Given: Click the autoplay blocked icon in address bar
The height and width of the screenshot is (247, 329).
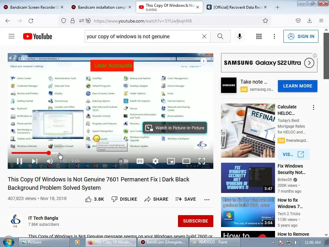Looking at the screenshot, I should (88, 21).
